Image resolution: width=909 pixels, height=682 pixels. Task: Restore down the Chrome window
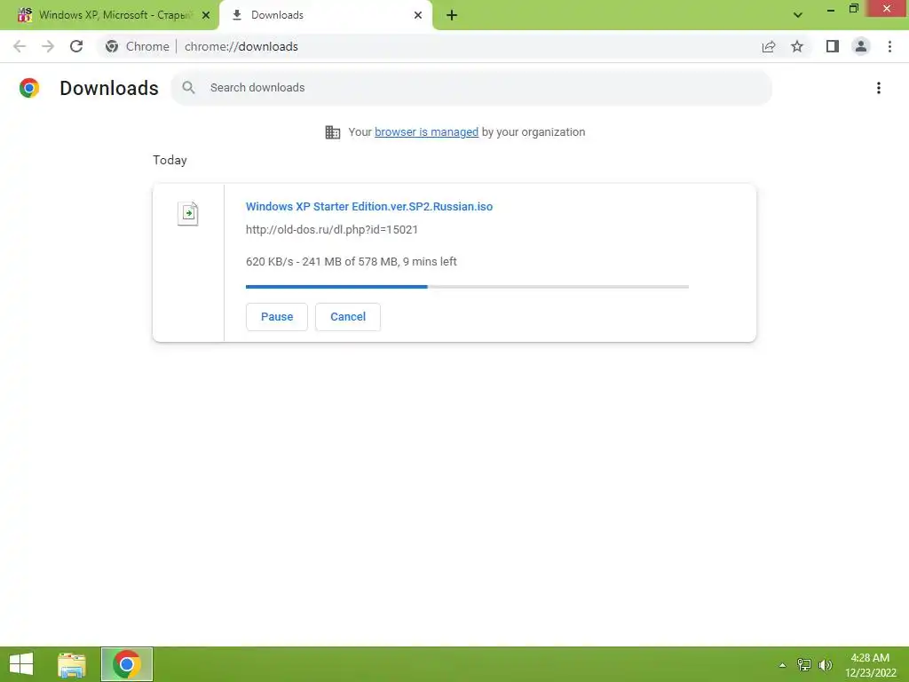853,9
